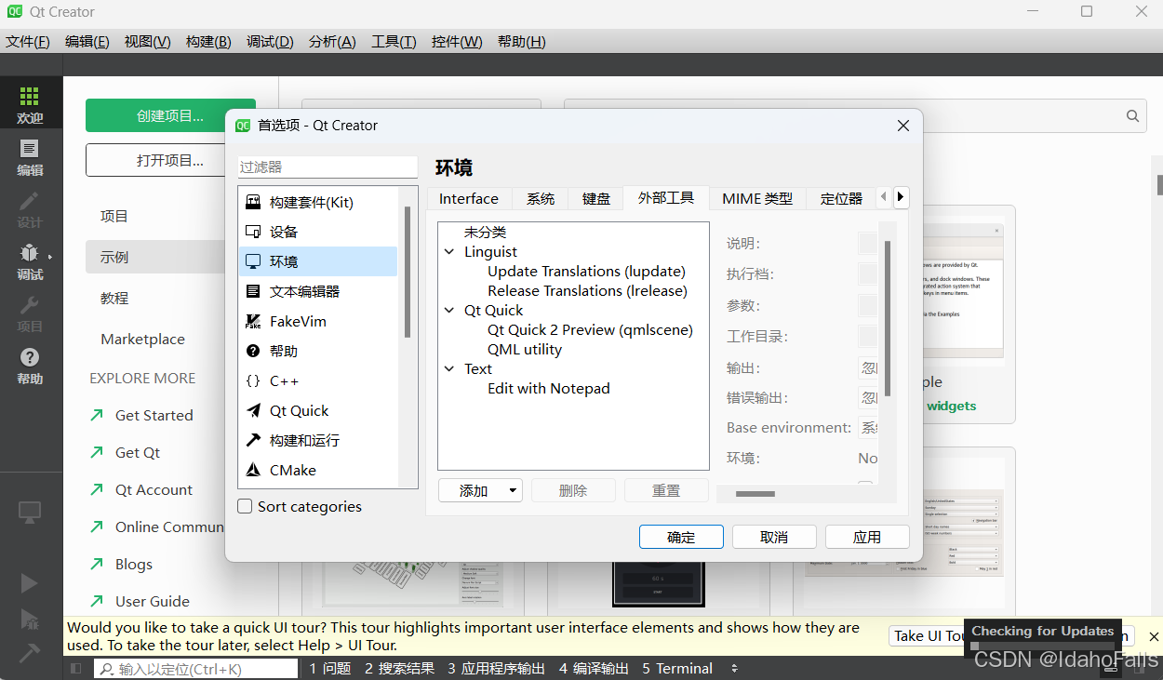Enable the Sort categories checkbox
The width and height of the screenshot is (1163, 680).
pos(246,506)
